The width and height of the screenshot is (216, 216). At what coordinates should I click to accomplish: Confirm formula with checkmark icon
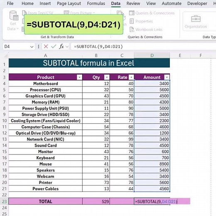tap(54, 47)
